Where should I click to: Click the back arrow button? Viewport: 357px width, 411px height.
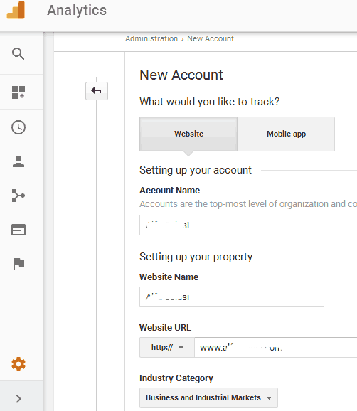tap(97, 91)
